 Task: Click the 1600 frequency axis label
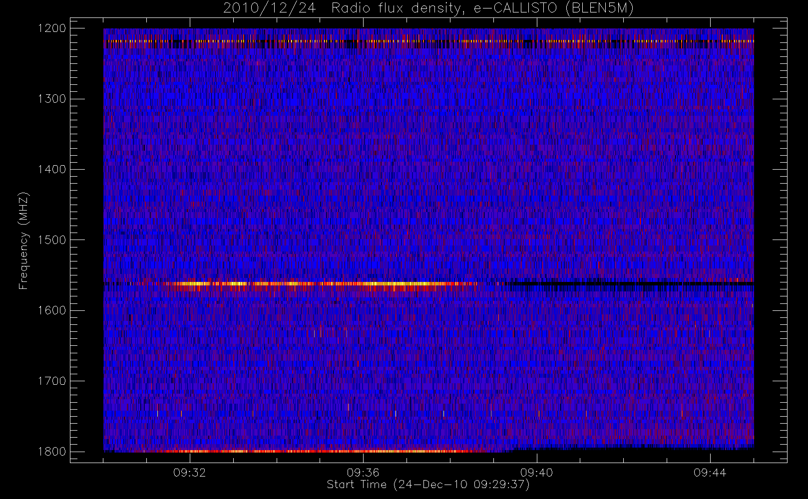pos(51,310)
